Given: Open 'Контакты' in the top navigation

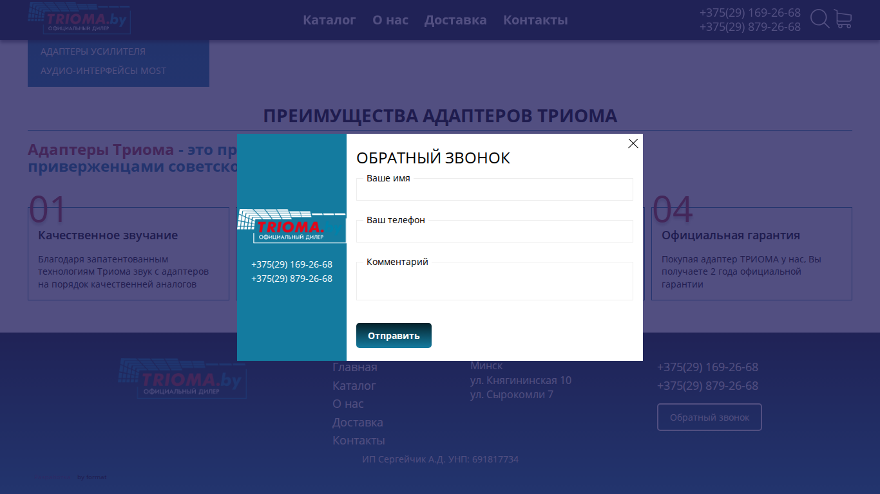Looking at the screenshot, I should pos(535,20).
